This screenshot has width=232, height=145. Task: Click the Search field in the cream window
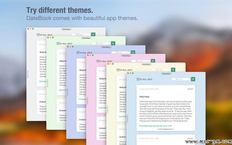tap(161, 70)
